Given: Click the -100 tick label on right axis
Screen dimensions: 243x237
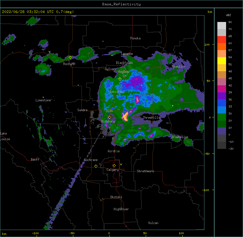Looking at the screenshot, I should 206,190.
